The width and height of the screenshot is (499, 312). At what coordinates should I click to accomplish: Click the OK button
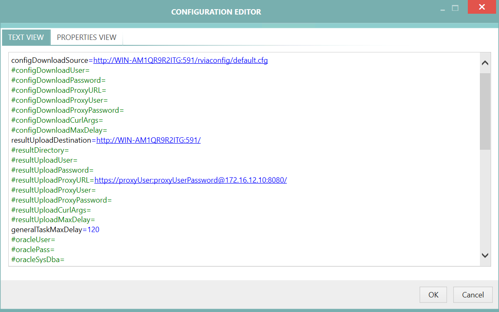433,295
